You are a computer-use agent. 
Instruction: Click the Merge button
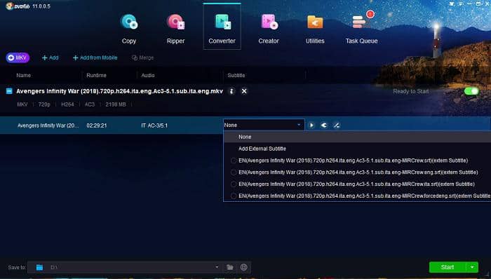pyautogui.click(x=143, y=58)
